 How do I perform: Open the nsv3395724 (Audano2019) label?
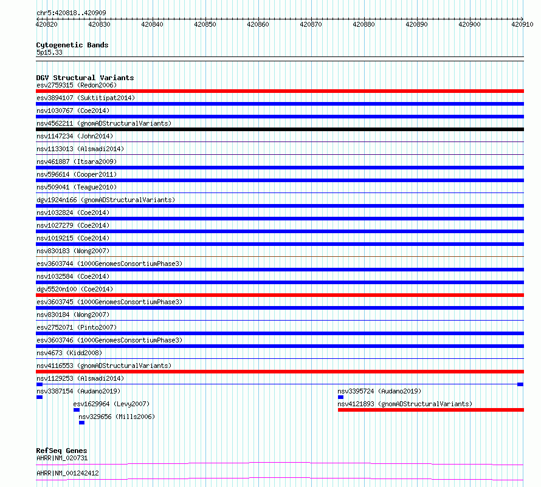(379, 391)
